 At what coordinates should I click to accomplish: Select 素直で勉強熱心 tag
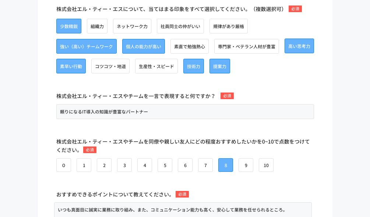point(190,46)
